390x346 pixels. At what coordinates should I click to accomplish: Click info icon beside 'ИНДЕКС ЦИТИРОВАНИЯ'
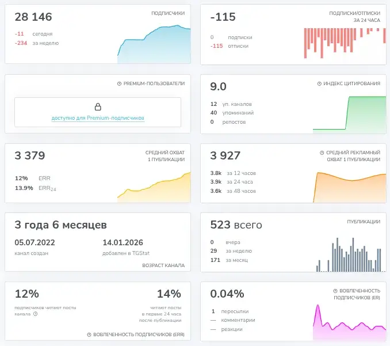pos(319,84)
